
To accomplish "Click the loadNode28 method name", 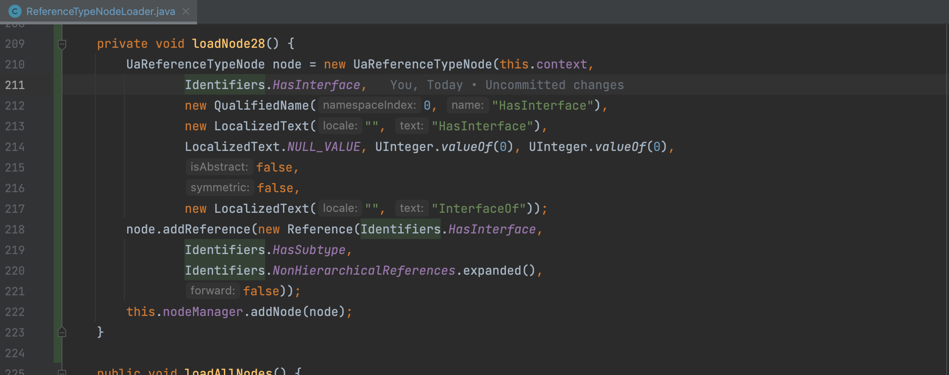I will click(229, 44).
